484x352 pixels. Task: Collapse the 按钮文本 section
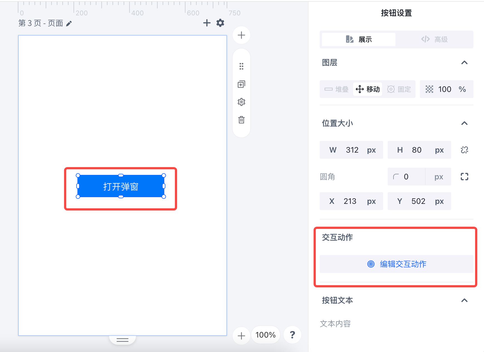pos(464,300)
